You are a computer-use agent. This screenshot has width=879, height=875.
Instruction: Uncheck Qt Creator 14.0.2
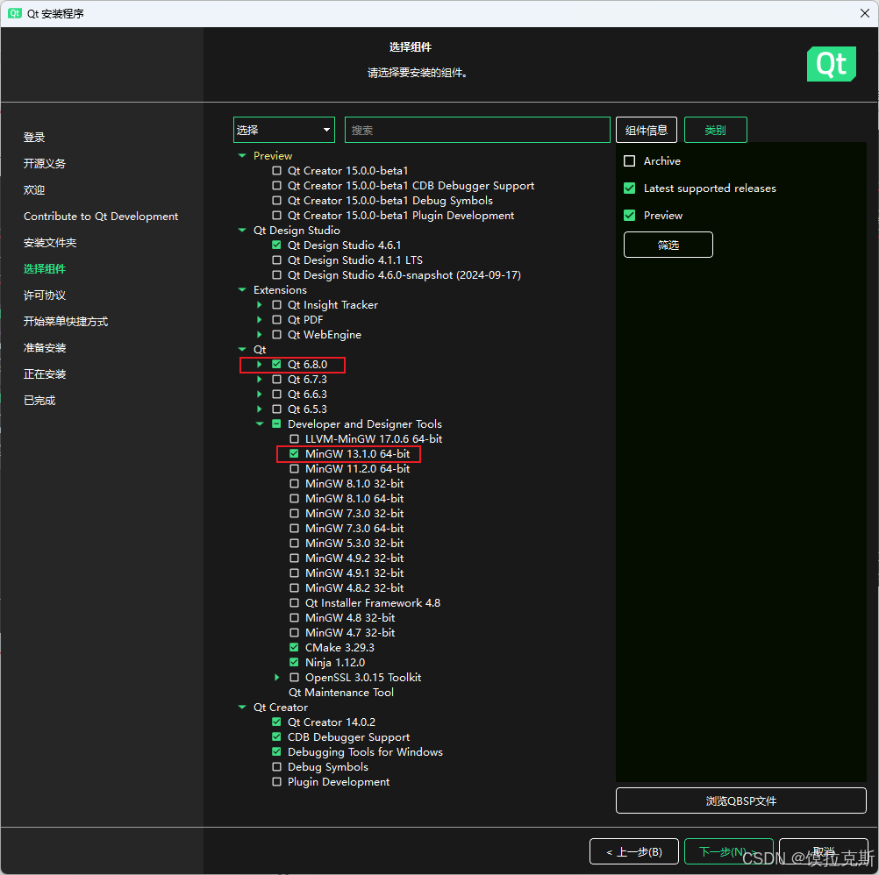[x=276, y=722]
